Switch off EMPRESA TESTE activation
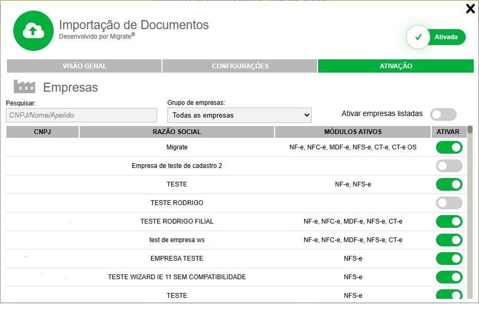 (x=449, y=259)
